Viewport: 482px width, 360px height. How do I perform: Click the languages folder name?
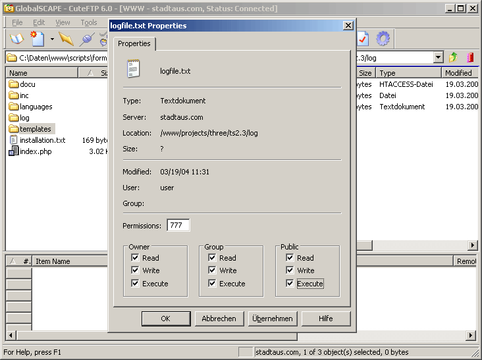tap(36, 107)
